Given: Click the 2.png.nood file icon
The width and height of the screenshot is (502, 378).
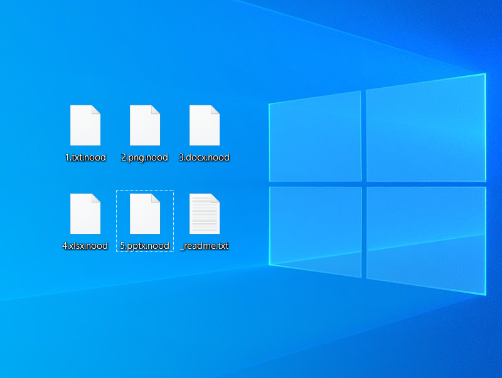Looking at the screenshot, I should (144, 126).
